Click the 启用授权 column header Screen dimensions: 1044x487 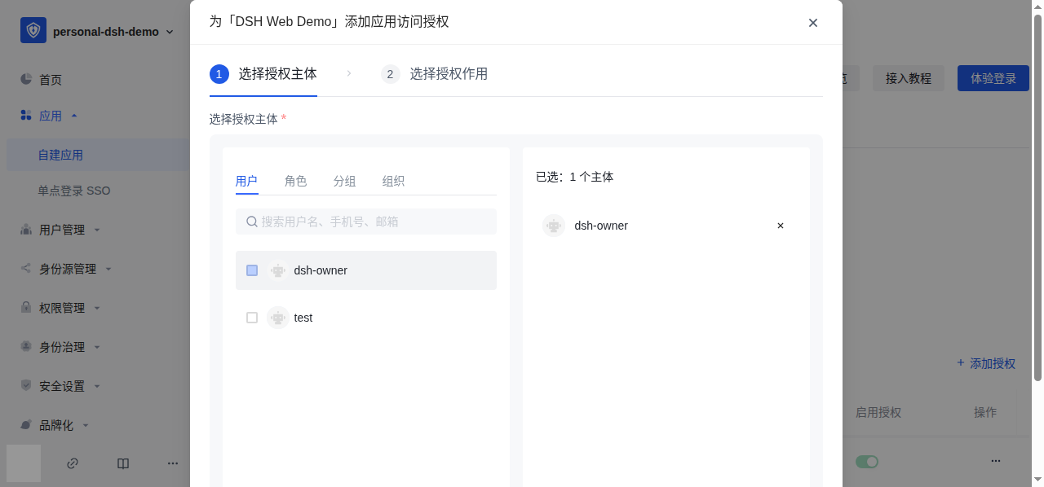[x=878, y=412]
